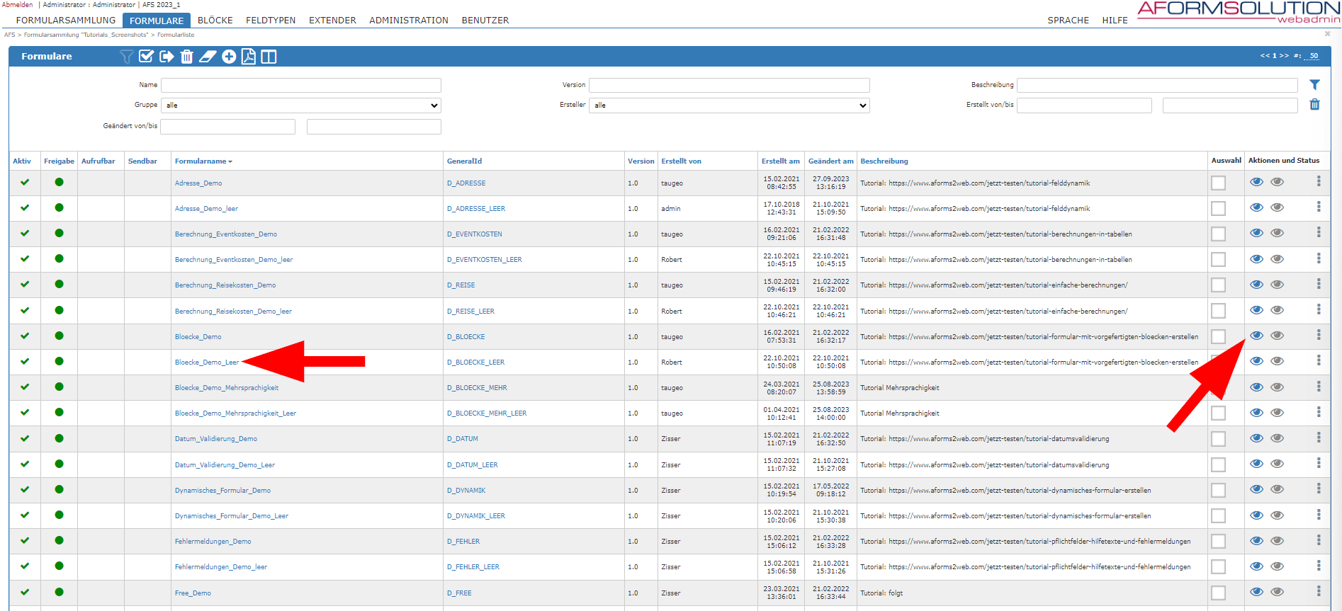
Task: Check the Auswahl box for Berechnung_Eventkosten_Demo_leer
Action: coord(1218,259)
